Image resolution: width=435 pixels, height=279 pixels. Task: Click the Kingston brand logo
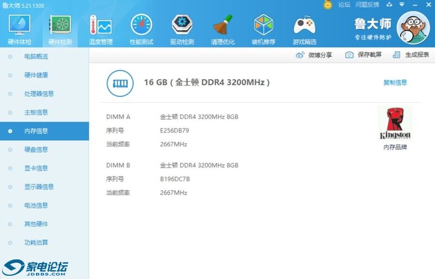395,123
